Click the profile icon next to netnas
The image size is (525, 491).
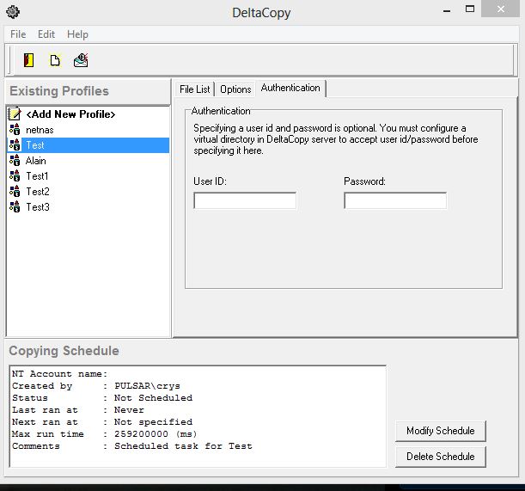point(15,130)
